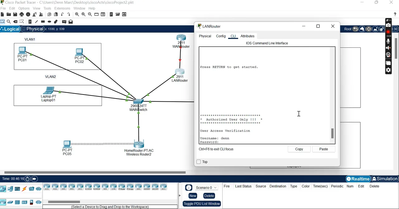
Task: Click the Open file folder icon
Action: pos(9,14)
